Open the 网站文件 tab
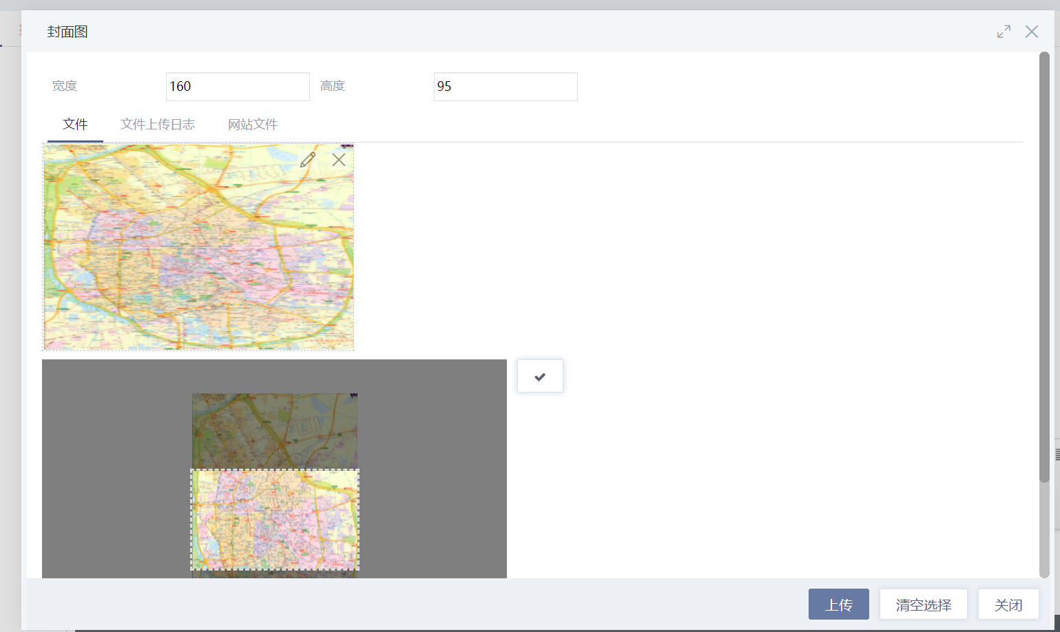Screen dimensions: 1060x632 pyautogui.click(x=253, y=125)
